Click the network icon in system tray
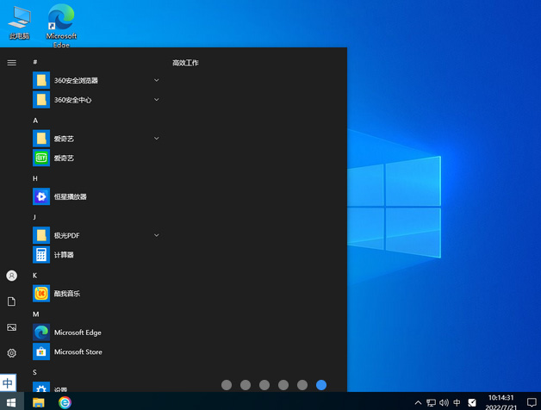Viewport: 541px width, 410px height. [x=431, y=402]
